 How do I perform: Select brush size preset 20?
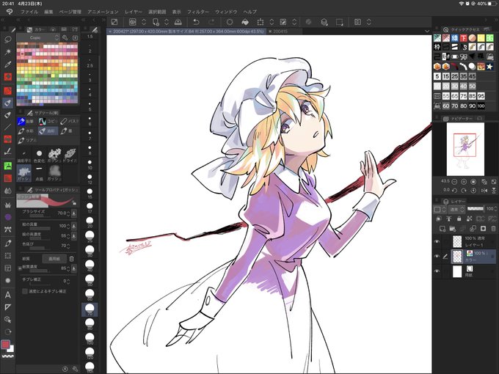[x=90, y=221]
